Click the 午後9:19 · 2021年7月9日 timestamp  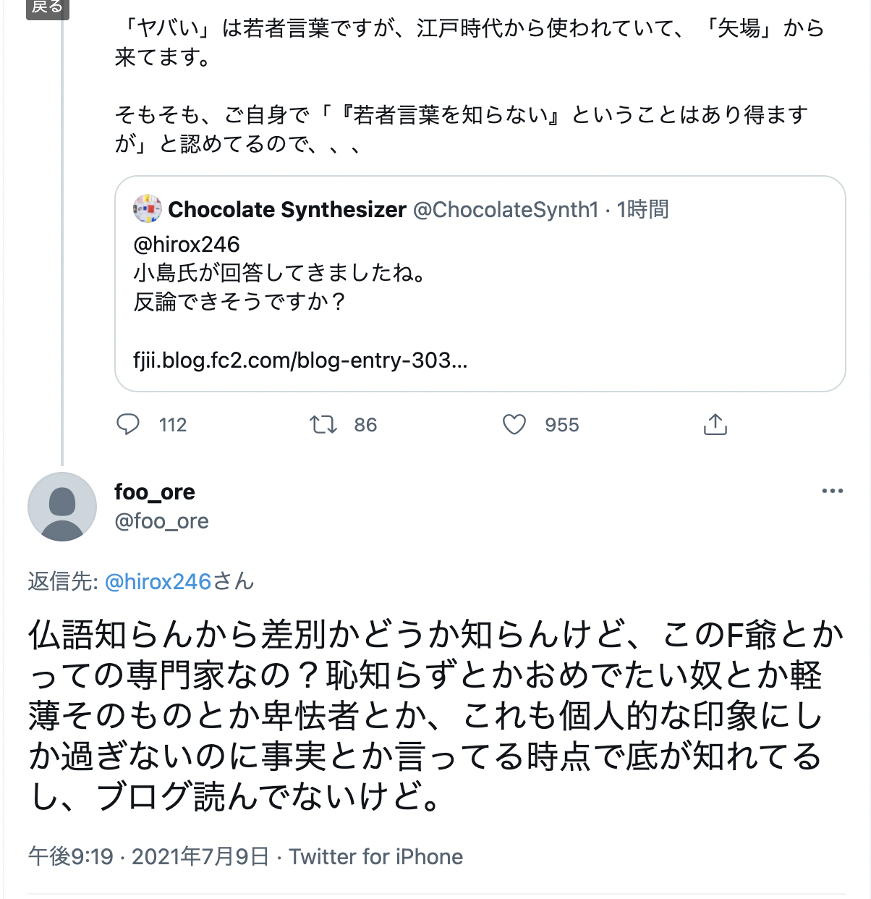(x=148, y=857)
